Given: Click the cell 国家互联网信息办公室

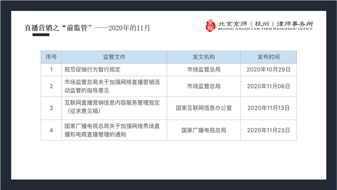Looking at the screenshot, I should 204,108.
